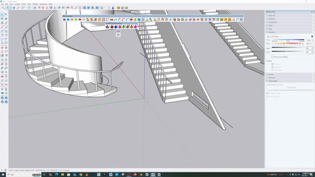
Task: Select the Zoom tool in top toolbar
Action: pyautogui.click(x=76, y=8)
